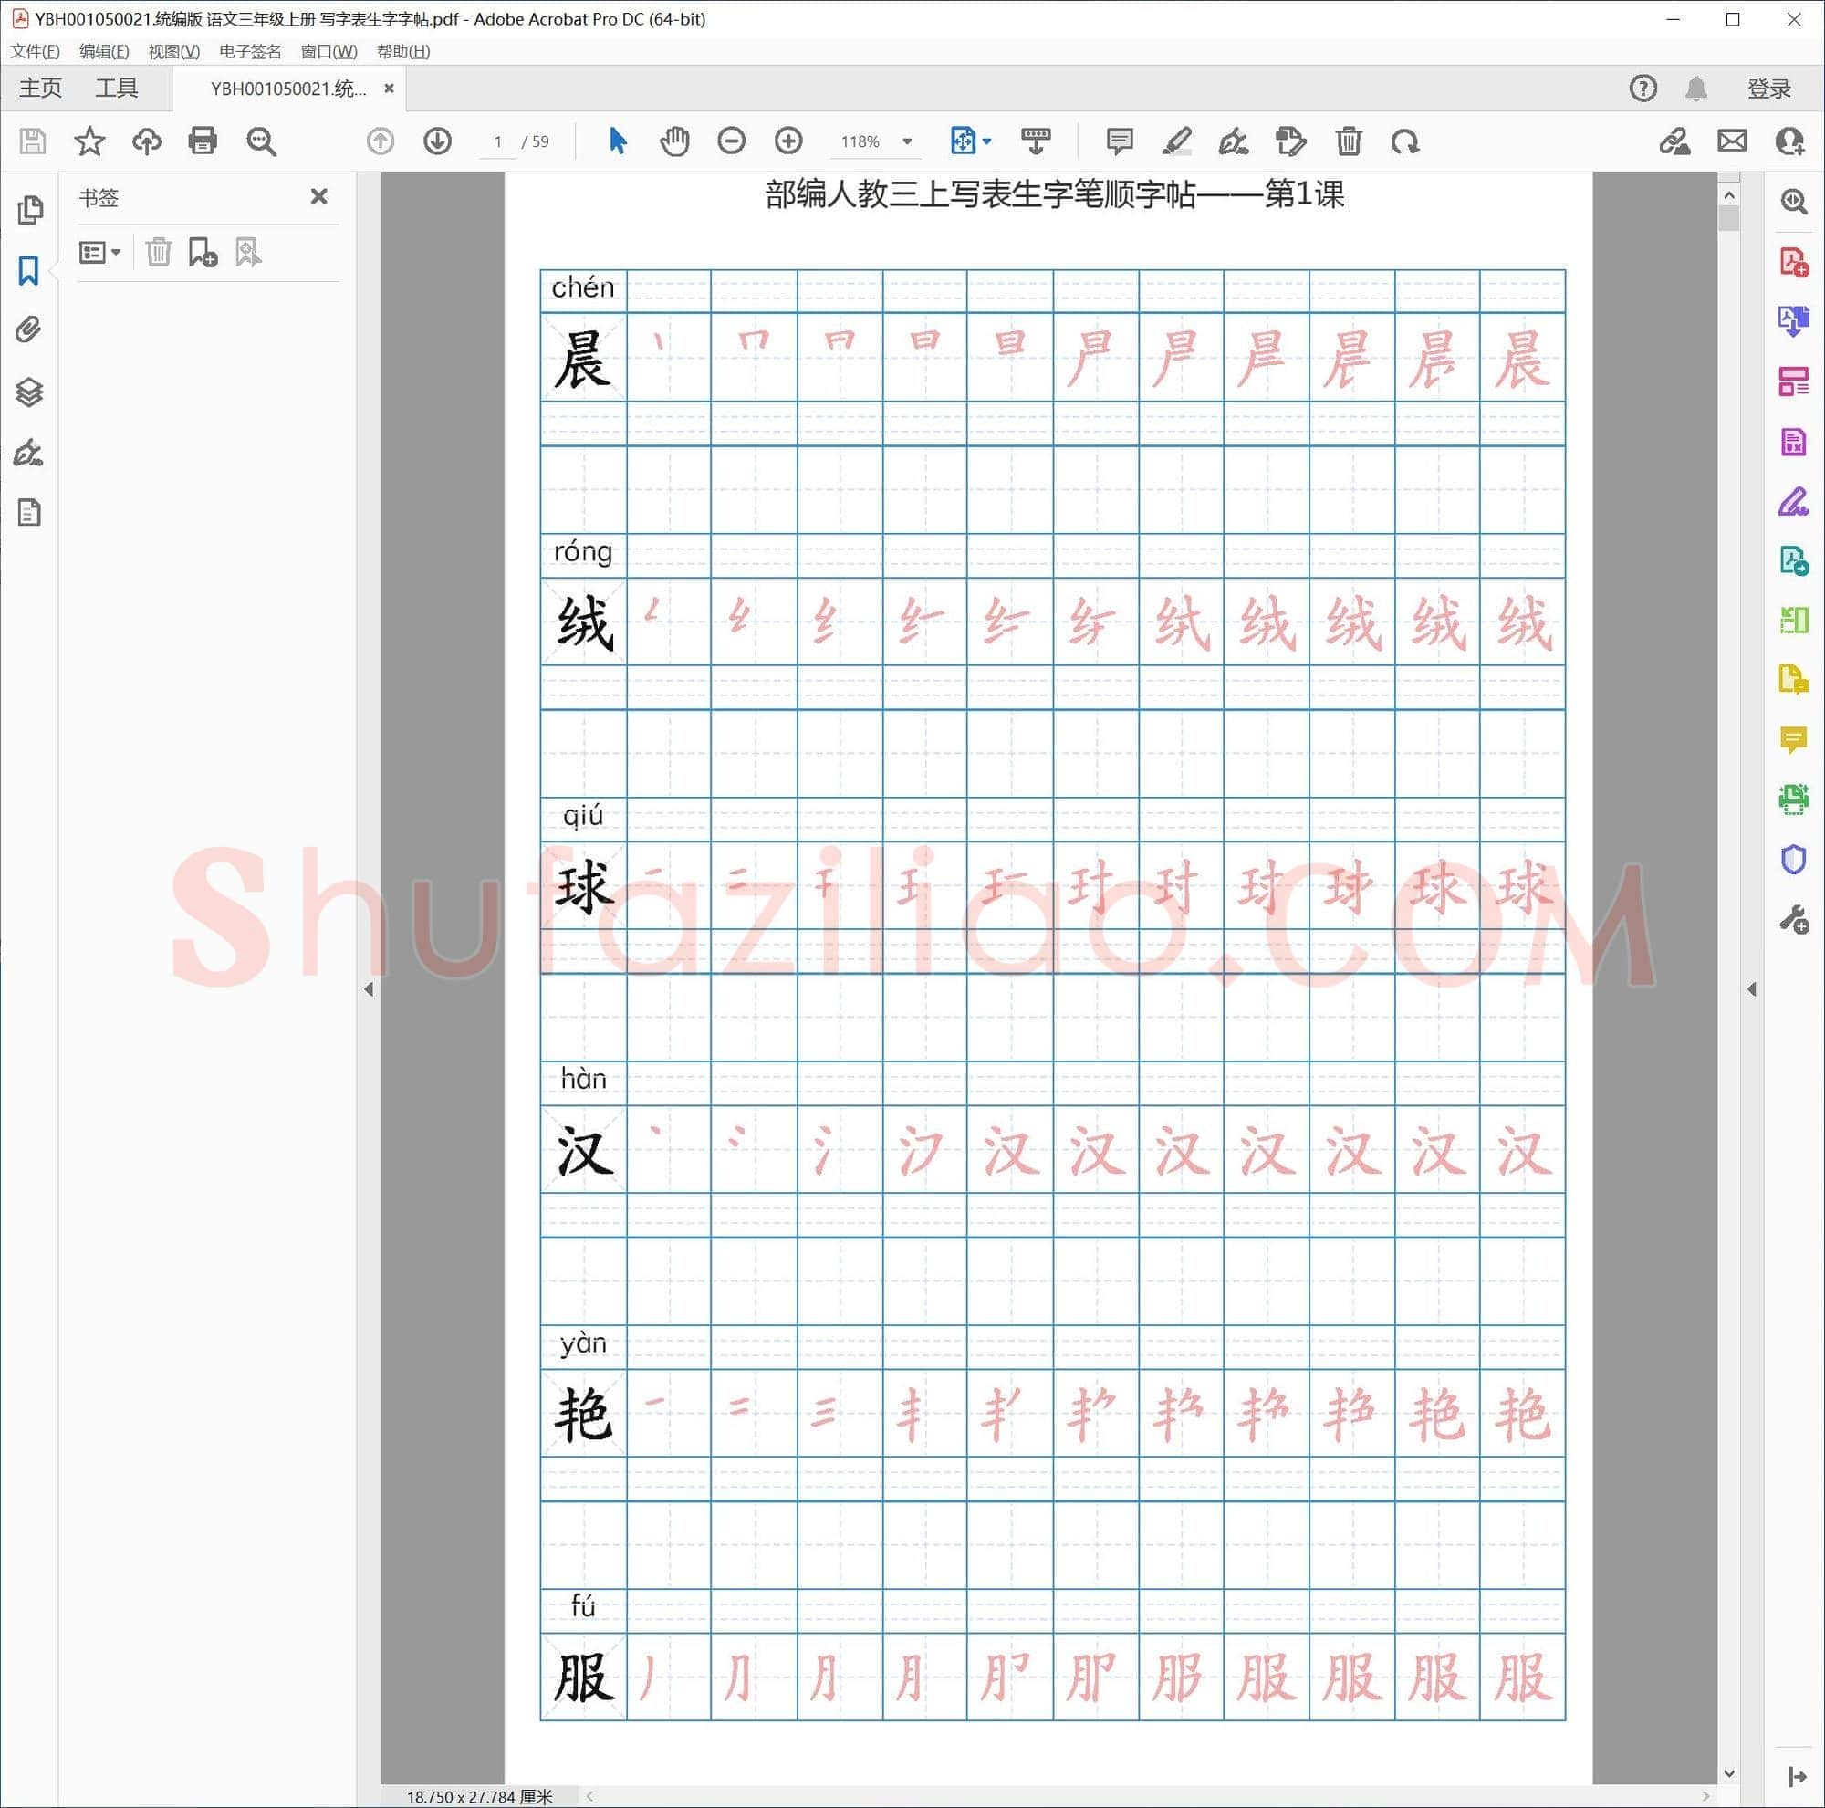Open the attachments paperclip panel
Viewport: 1825px width, 1808px height.
click(x=28, y=329)
